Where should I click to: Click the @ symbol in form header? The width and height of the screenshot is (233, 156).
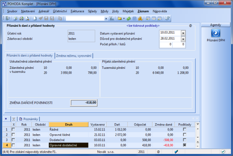[191, 26]
